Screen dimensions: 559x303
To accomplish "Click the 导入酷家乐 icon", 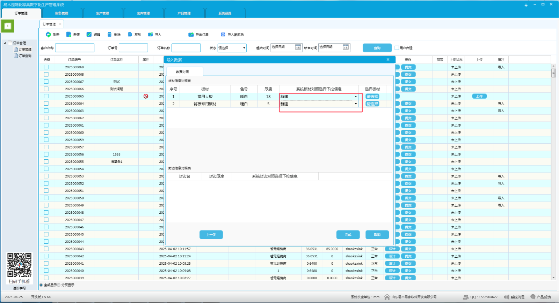I will pos(223,35).
